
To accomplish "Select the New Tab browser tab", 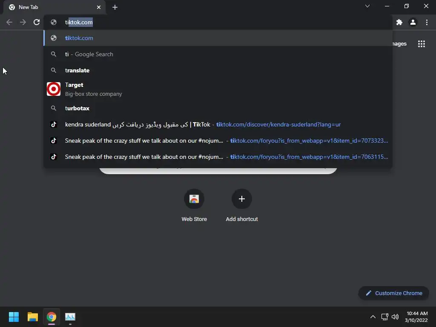I will [54, 7].
